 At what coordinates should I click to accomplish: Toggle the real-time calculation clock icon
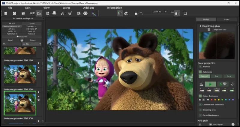(x=120, y=13)
